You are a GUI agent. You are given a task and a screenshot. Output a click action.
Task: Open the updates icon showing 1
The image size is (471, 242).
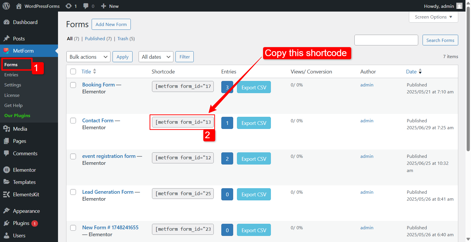(x=69, y=6)
